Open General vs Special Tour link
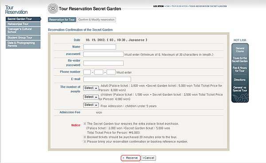Viewport: 266px width, 163px height. point(240,89)
